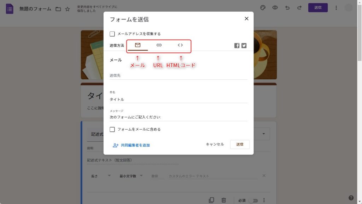This screenshot has width=362, height=204.
Task: Share the form on Facebook
Action: point(237,46)
